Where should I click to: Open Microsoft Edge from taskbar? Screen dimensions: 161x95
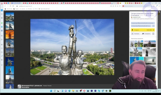(x=69, y=91)
